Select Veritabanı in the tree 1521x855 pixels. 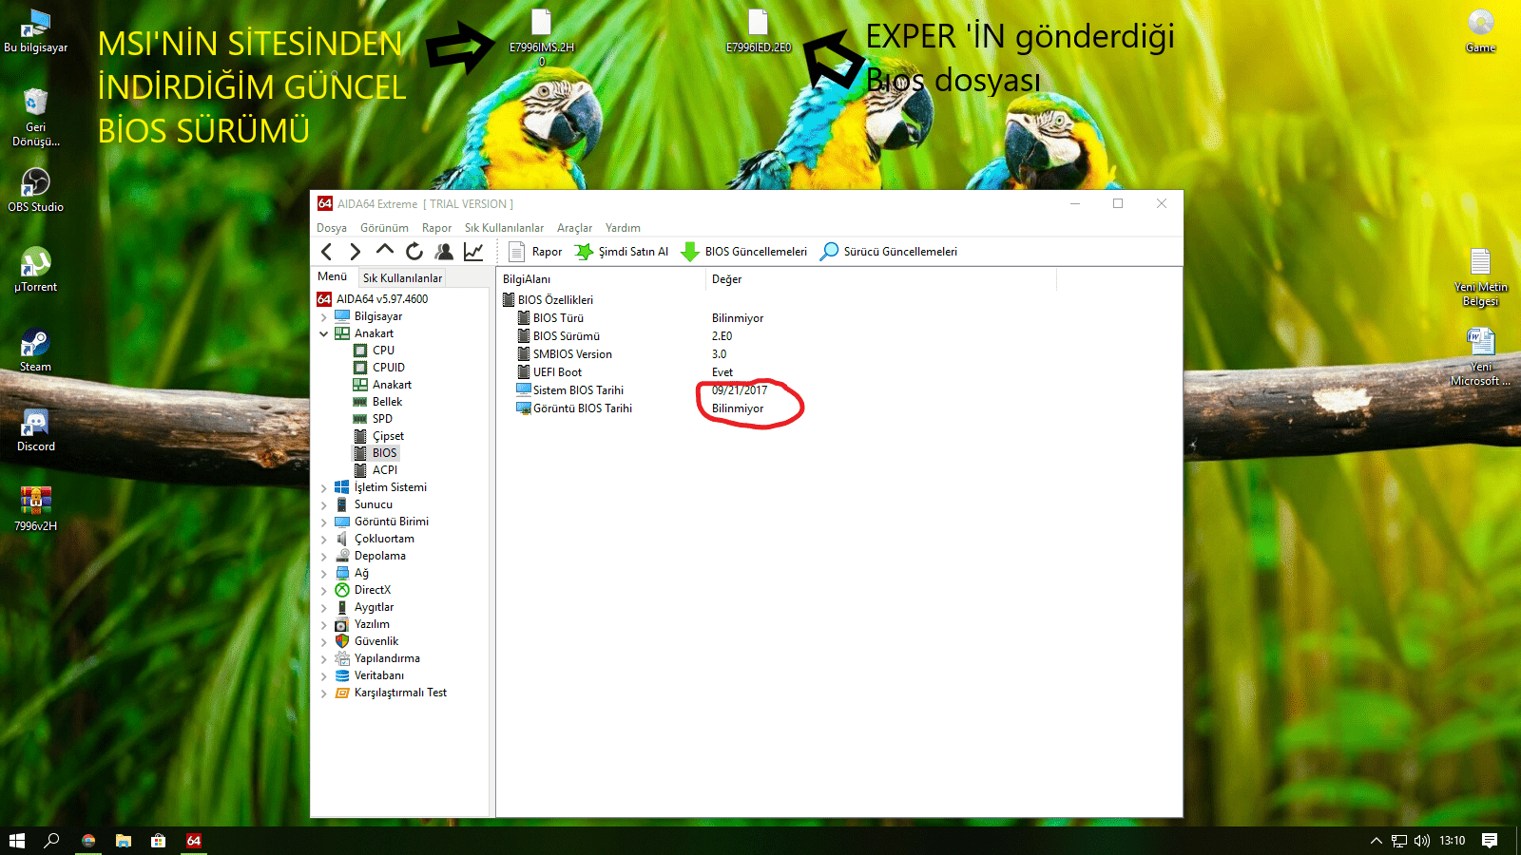[370, 675]
